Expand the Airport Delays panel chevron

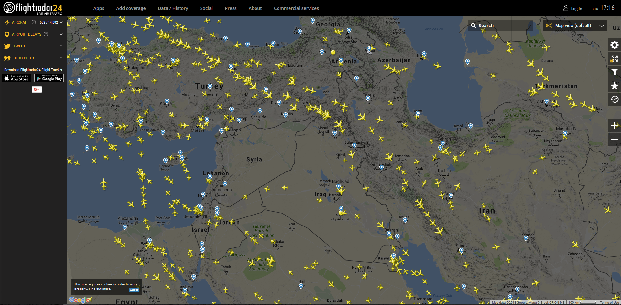click(x=61, y=34)
